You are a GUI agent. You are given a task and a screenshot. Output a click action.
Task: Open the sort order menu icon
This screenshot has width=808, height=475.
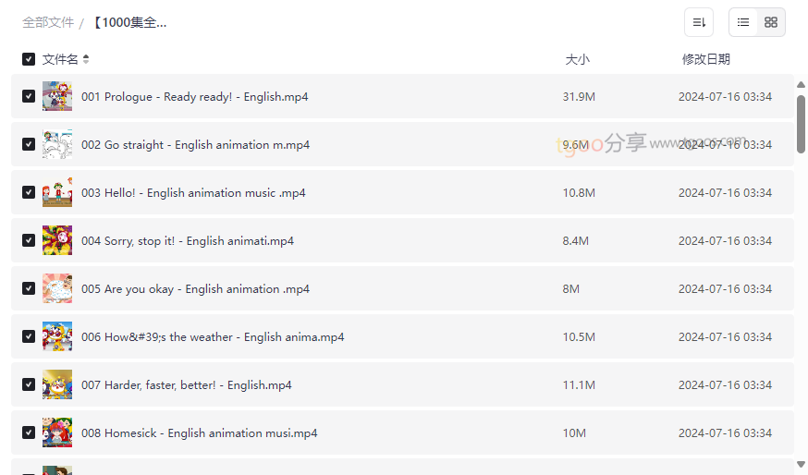point(699,22)
